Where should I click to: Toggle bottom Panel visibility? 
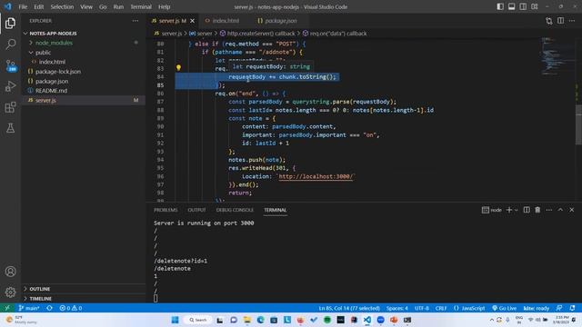[x=511, y=6]
